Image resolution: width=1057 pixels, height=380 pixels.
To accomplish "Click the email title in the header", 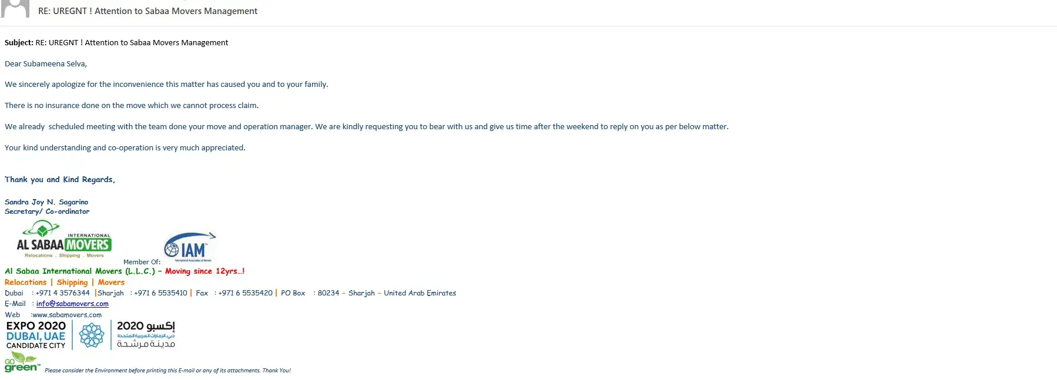I will pyautogui.click(x=147, y=11).
